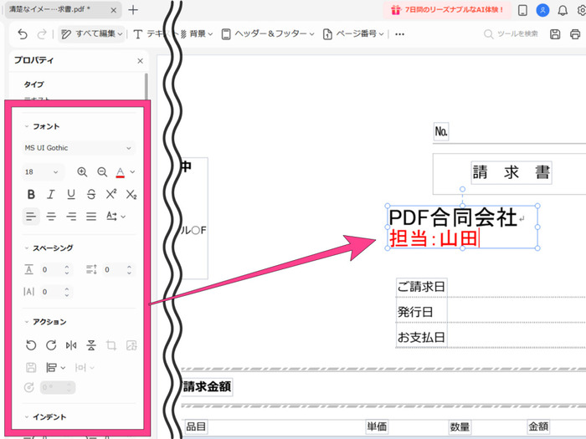The image size is (586, 439).
Task: Click the mobile device icon
Action: [522, 10]
